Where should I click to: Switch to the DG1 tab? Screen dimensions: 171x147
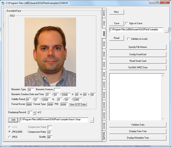[104, 23]
